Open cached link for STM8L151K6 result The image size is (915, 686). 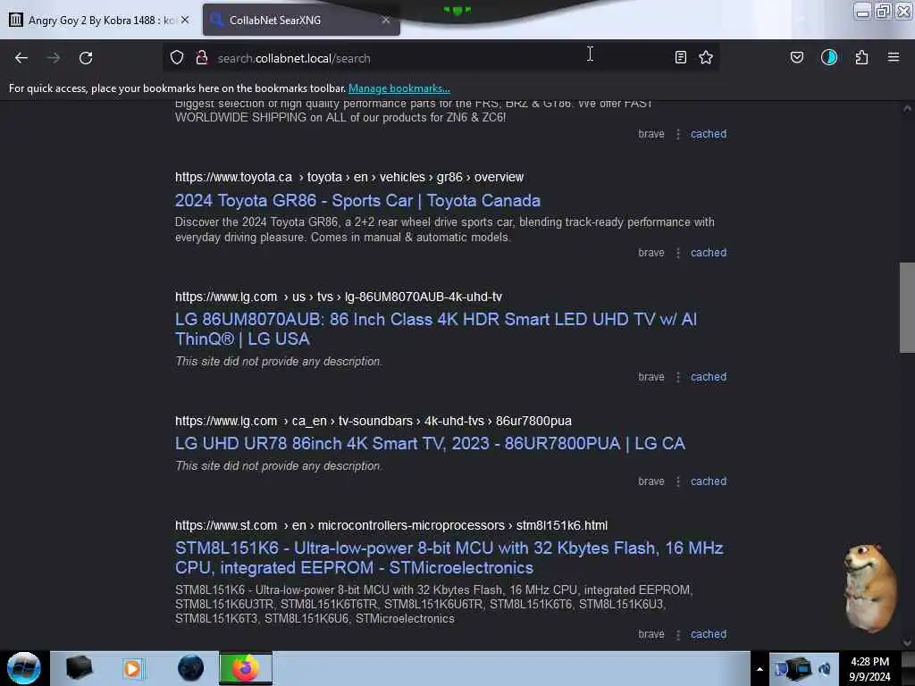709,634
